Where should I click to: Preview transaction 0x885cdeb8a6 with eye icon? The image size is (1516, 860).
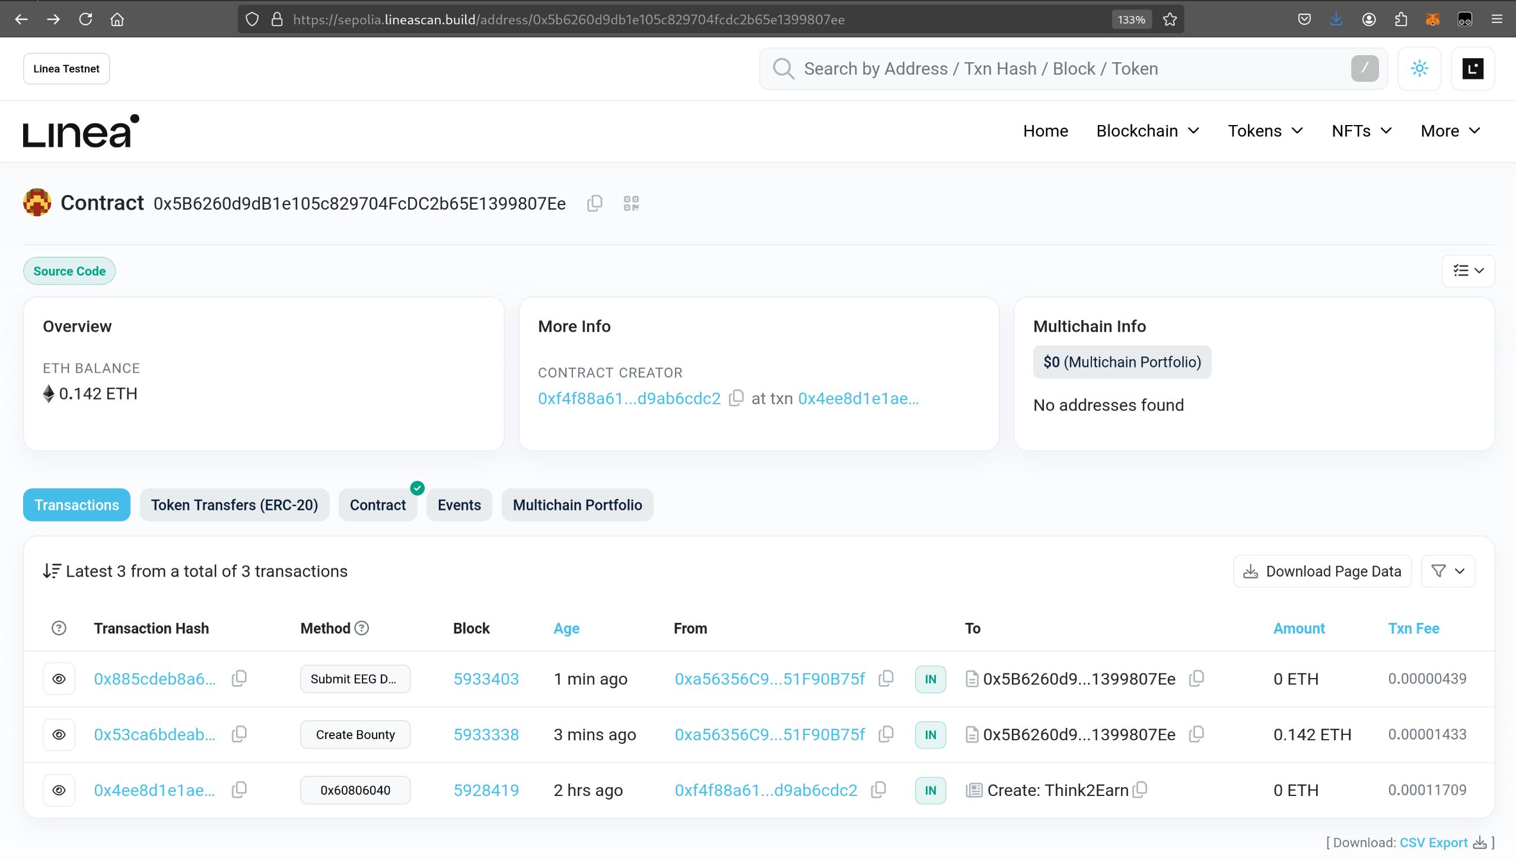(59, 679)
